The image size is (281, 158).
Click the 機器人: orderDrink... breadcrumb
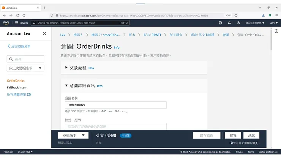(106, 35)
